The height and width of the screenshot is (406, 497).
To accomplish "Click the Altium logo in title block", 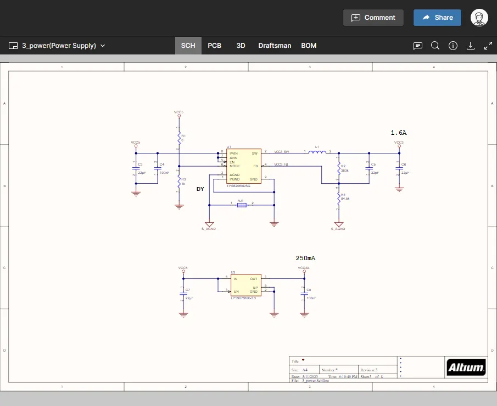I will (x=466, y=367).
